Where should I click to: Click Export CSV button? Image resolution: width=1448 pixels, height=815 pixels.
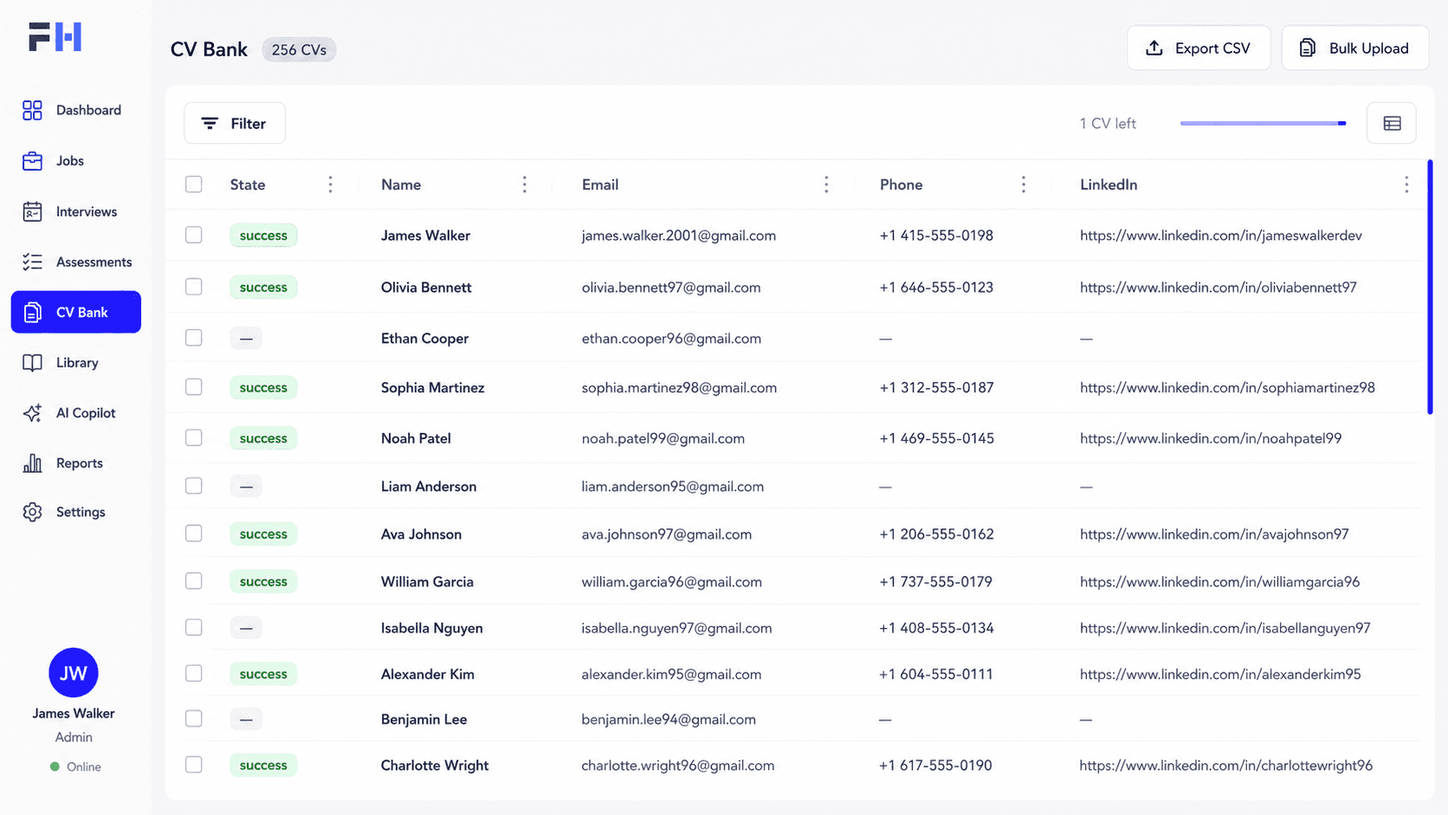pyautogui.click(x=1199, y=49)
